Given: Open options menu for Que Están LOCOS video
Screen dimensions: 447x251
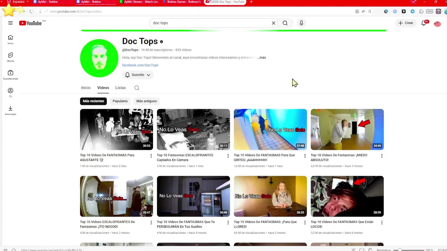Looking at the screenshot, I should pos(382,222).
